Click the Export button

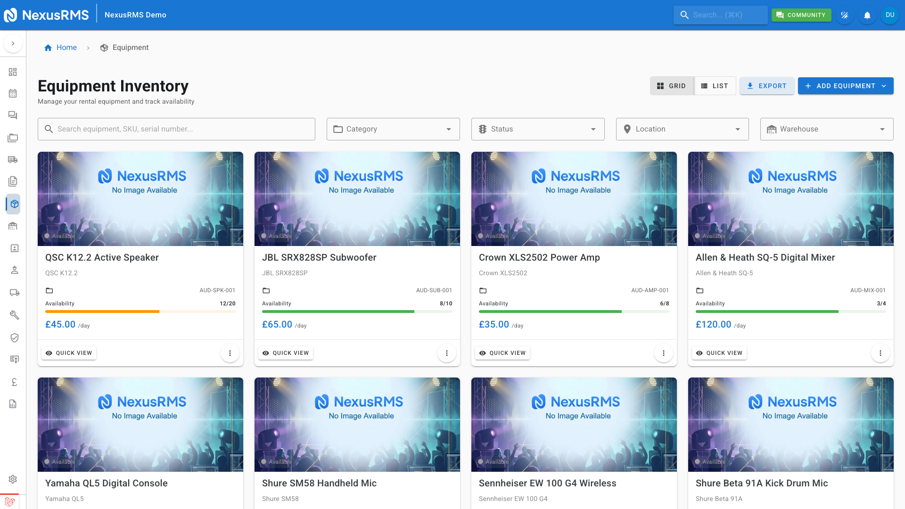point(766,86)
